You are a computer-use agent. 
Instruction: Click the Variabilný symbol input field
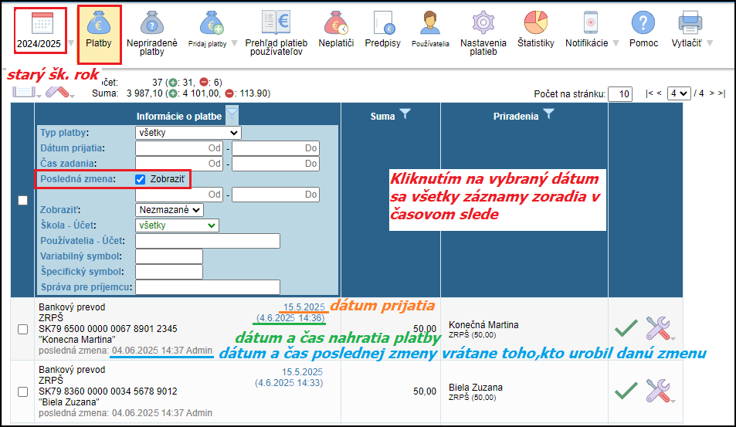(168, 256)
